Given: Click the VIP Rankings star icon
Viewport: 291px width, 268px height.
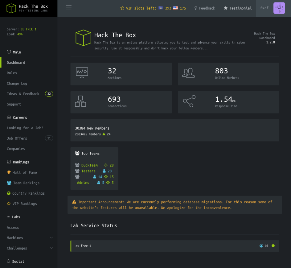Looking at the screenshot, I should [x=9, y=204].
